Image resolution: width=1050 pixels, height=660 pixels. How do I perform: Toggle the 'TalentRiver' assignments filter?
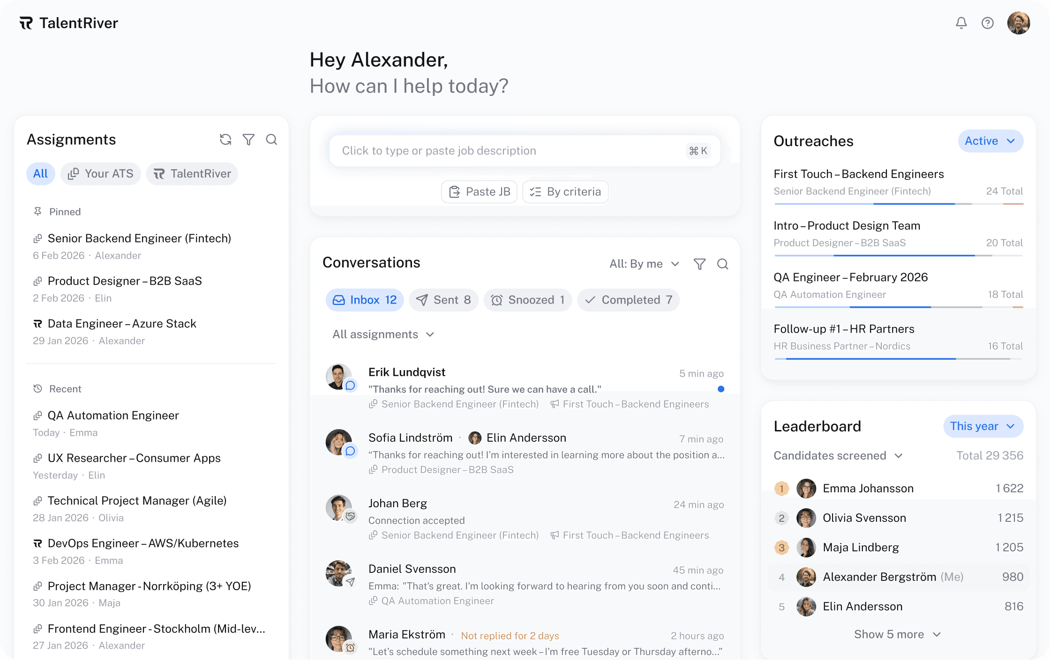pyautogui.click(x=192, y=173)
